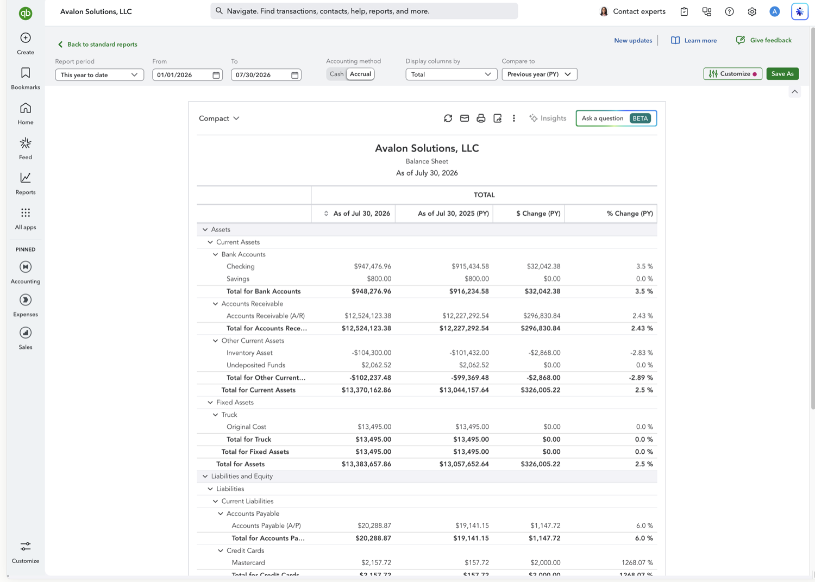Click Ask a question BETA button

point(616,118)
